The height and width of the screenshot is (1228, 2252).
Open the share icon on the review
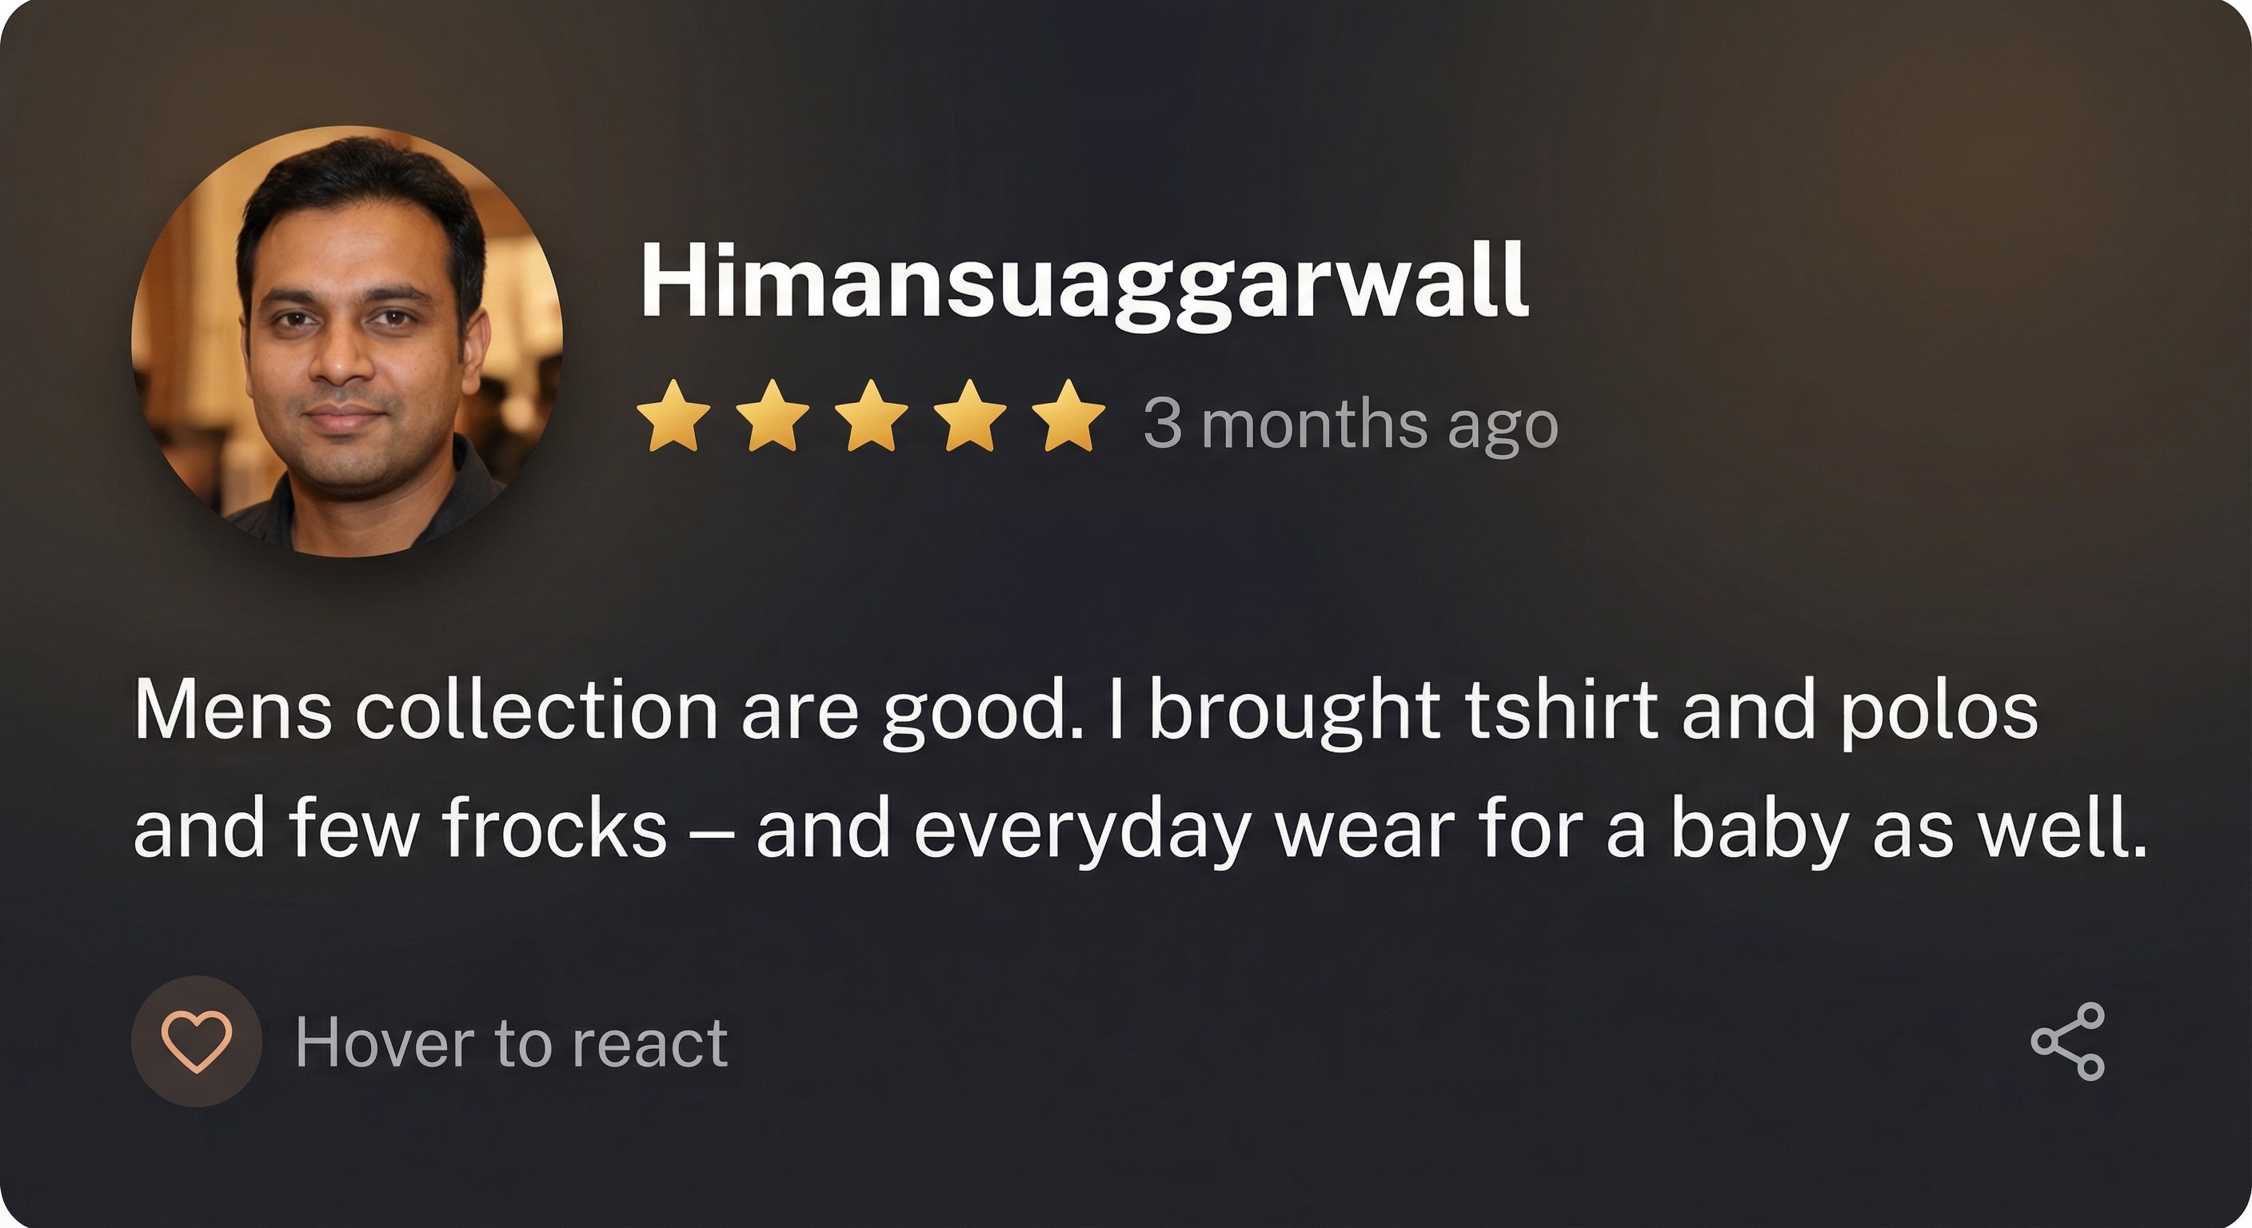click(x=2067, y=1041)
